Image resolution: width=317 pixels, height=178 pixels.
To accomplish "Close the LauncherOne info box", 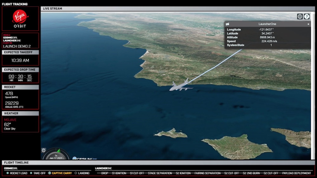I will pyautogui.click(x=308, y=24).
